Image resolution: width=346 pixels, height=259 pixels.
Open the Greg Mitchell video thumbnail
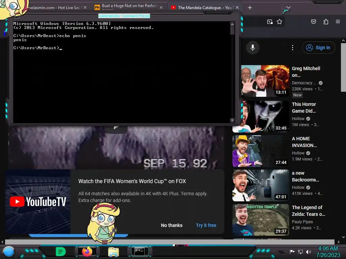(265, 81)
